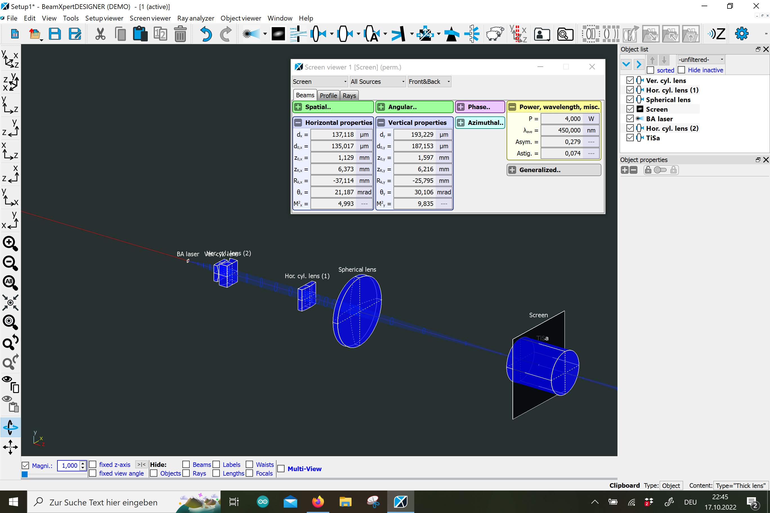
Task: Click the blue settings gear icon
Action: click(742, 34)
